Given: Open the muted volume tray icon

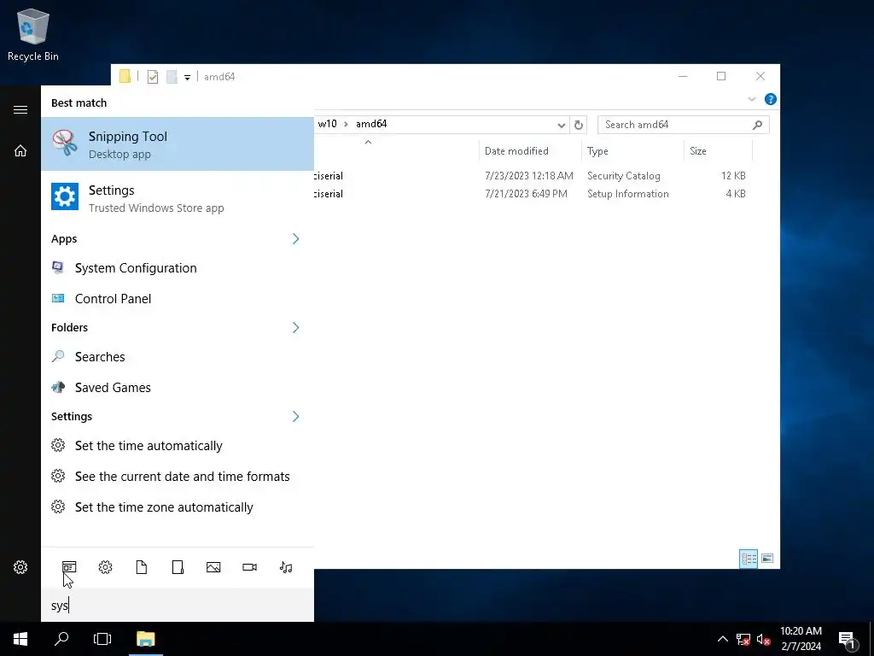Looking at the screenshot, I should point(763,639).
